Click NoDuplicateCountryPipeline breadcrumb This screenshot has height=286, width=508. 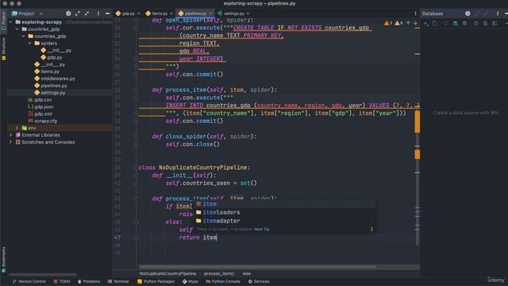[x=167, y=273]
